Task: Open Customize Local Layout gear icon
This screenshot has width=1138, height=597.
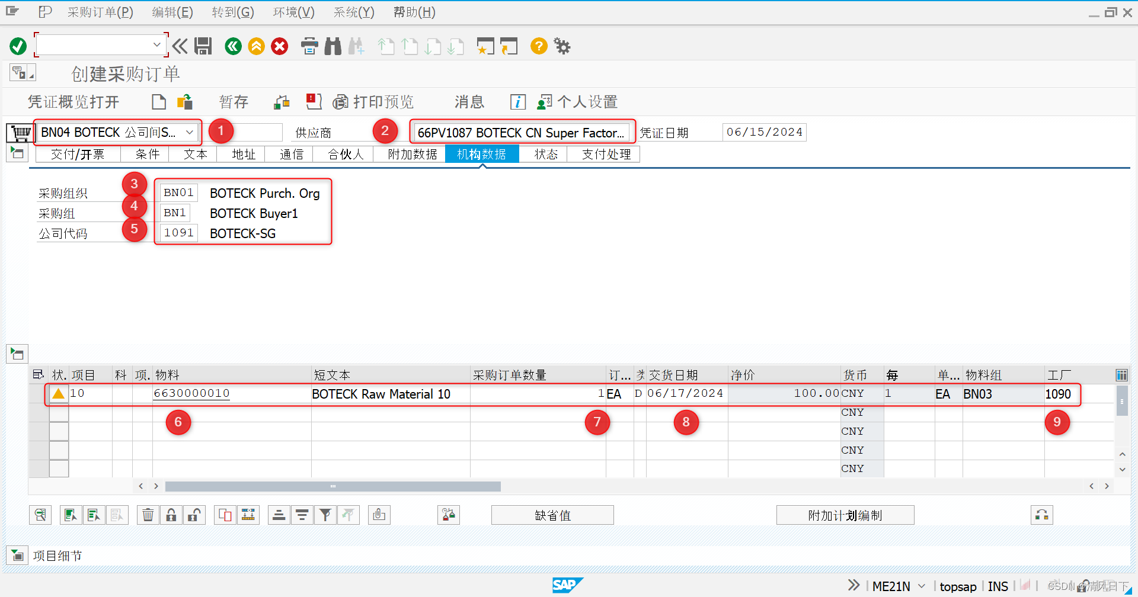Action: coord(562,46)
